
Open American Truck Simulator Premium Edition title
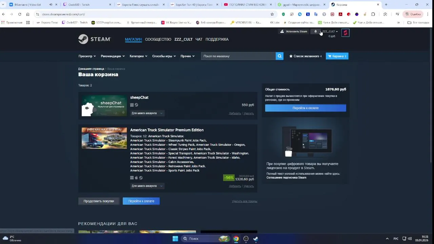point(167,130)
